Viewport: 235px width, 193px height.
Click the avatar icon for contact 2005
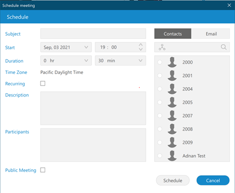click(x=172, y=102)
